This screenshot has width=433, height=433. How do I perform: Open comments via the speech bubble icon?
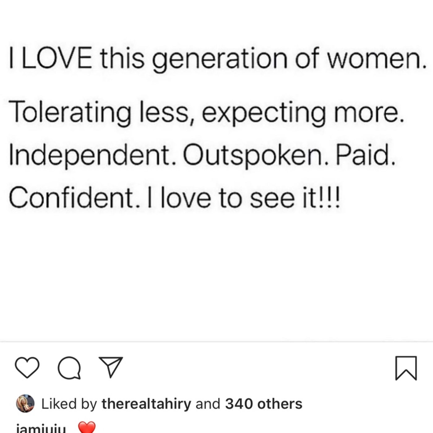pyautogui.click(x=70, y=368)
